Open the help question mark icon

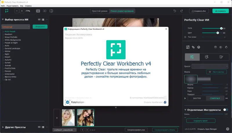coord(228,129)
